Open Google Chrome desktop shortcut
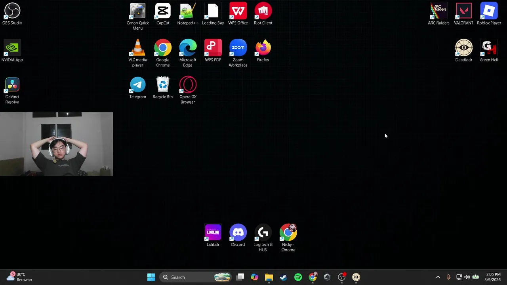 coord(163,53)
